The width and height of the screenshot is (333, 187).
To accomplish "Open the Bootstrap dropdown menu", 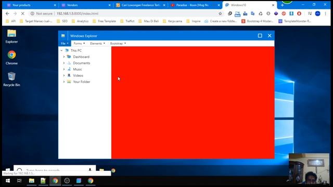I will [118, 43].
